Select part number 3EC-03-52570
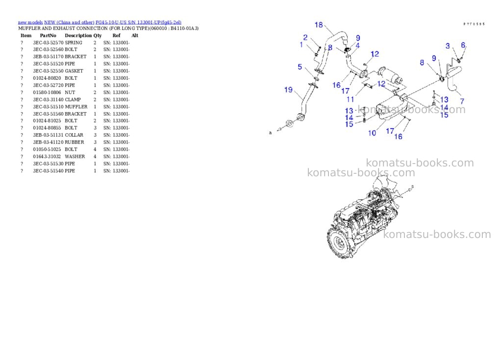Screen dimensions: 502x355 [x=48, y=43]
